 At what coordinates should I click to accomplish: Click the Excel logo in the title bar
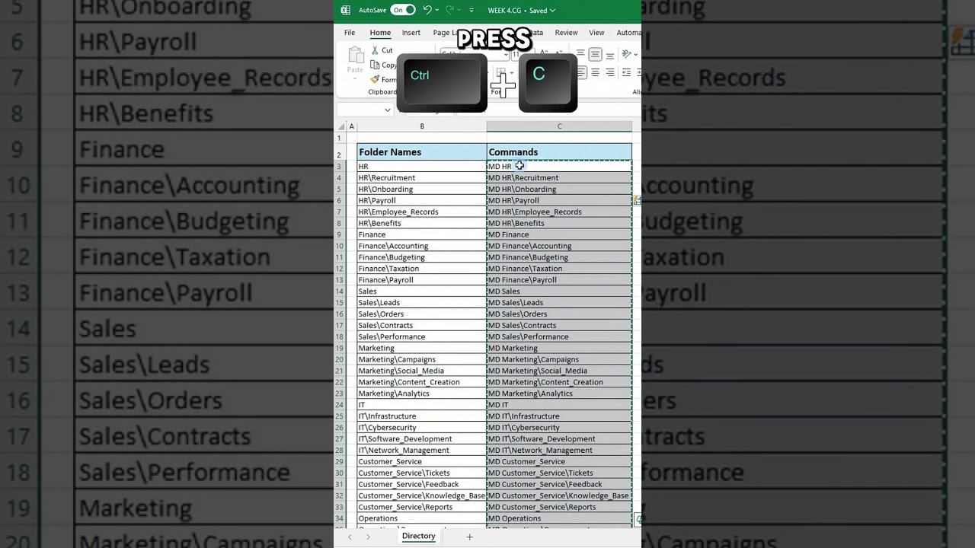[345, 10]
